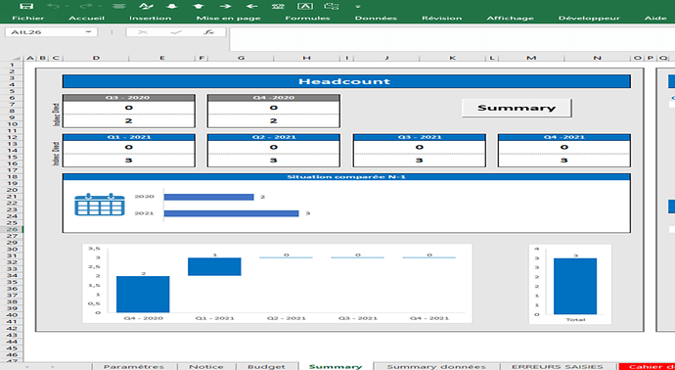Click the Undo arrow icon
Viewport: 675px width, 370px height.
click(x=53, y=6)
